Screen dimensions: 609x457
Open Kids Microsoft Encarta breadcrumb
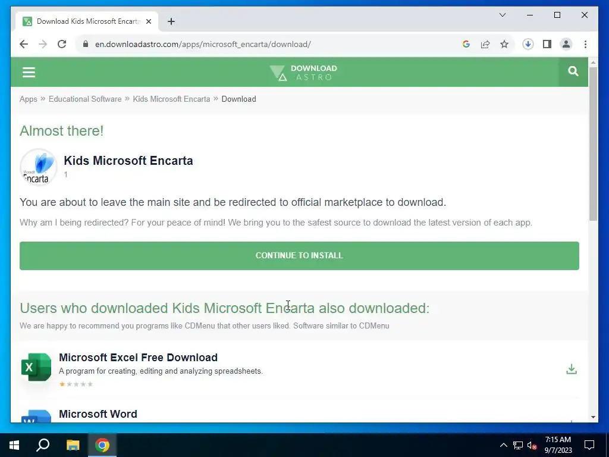click(171, 99)
